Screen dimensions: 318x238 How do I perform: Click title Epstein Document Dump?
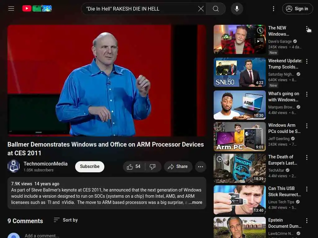click(x=285, y=223)
